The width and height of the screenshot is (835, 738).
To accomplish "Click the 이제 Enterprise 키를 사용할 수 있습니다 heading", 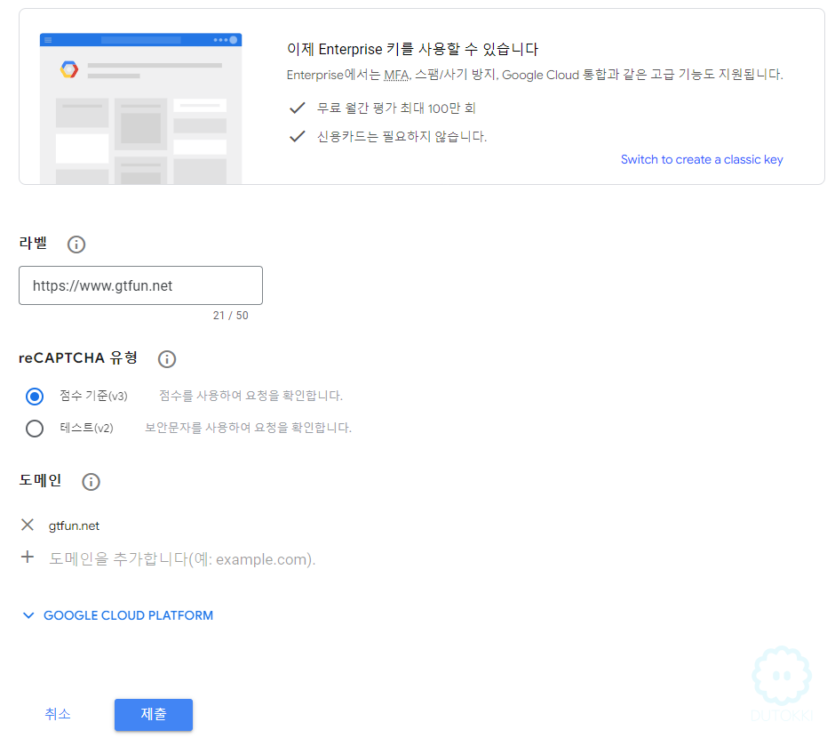I will (x=413, y=50).
